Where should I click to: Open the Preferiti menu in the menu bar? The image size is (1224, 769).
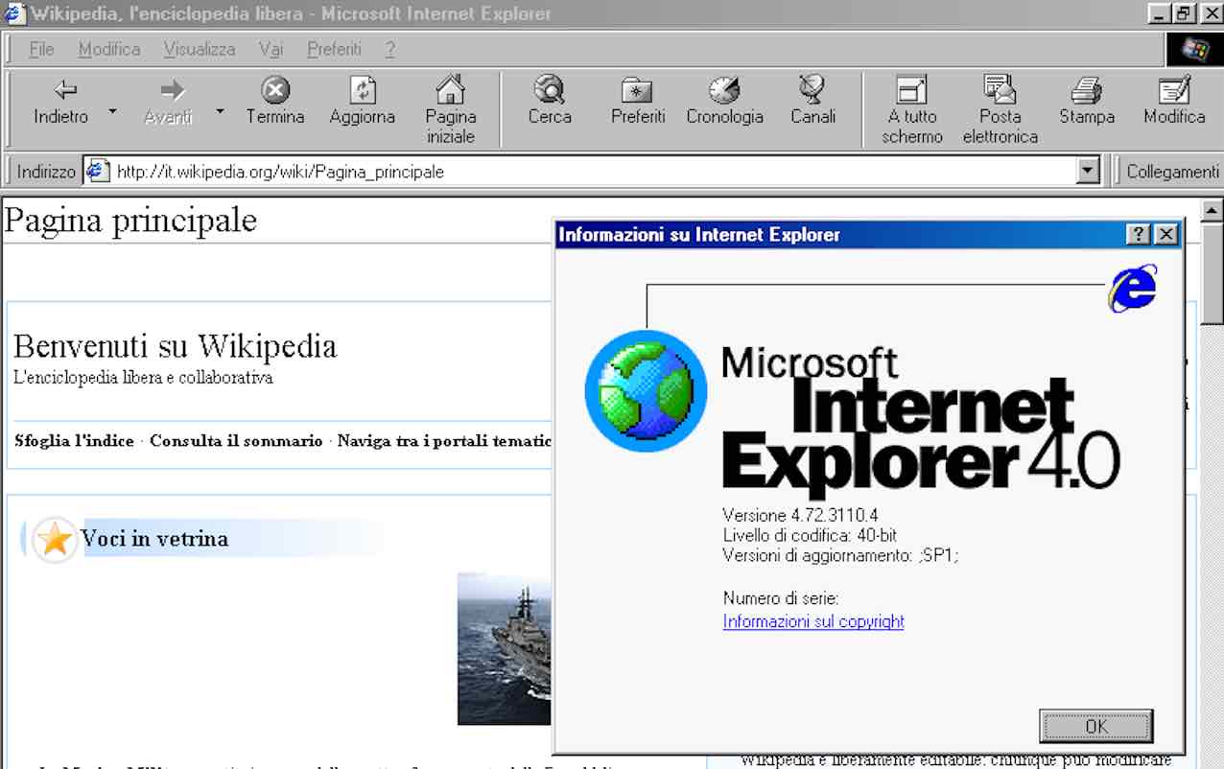pos(334,49)
